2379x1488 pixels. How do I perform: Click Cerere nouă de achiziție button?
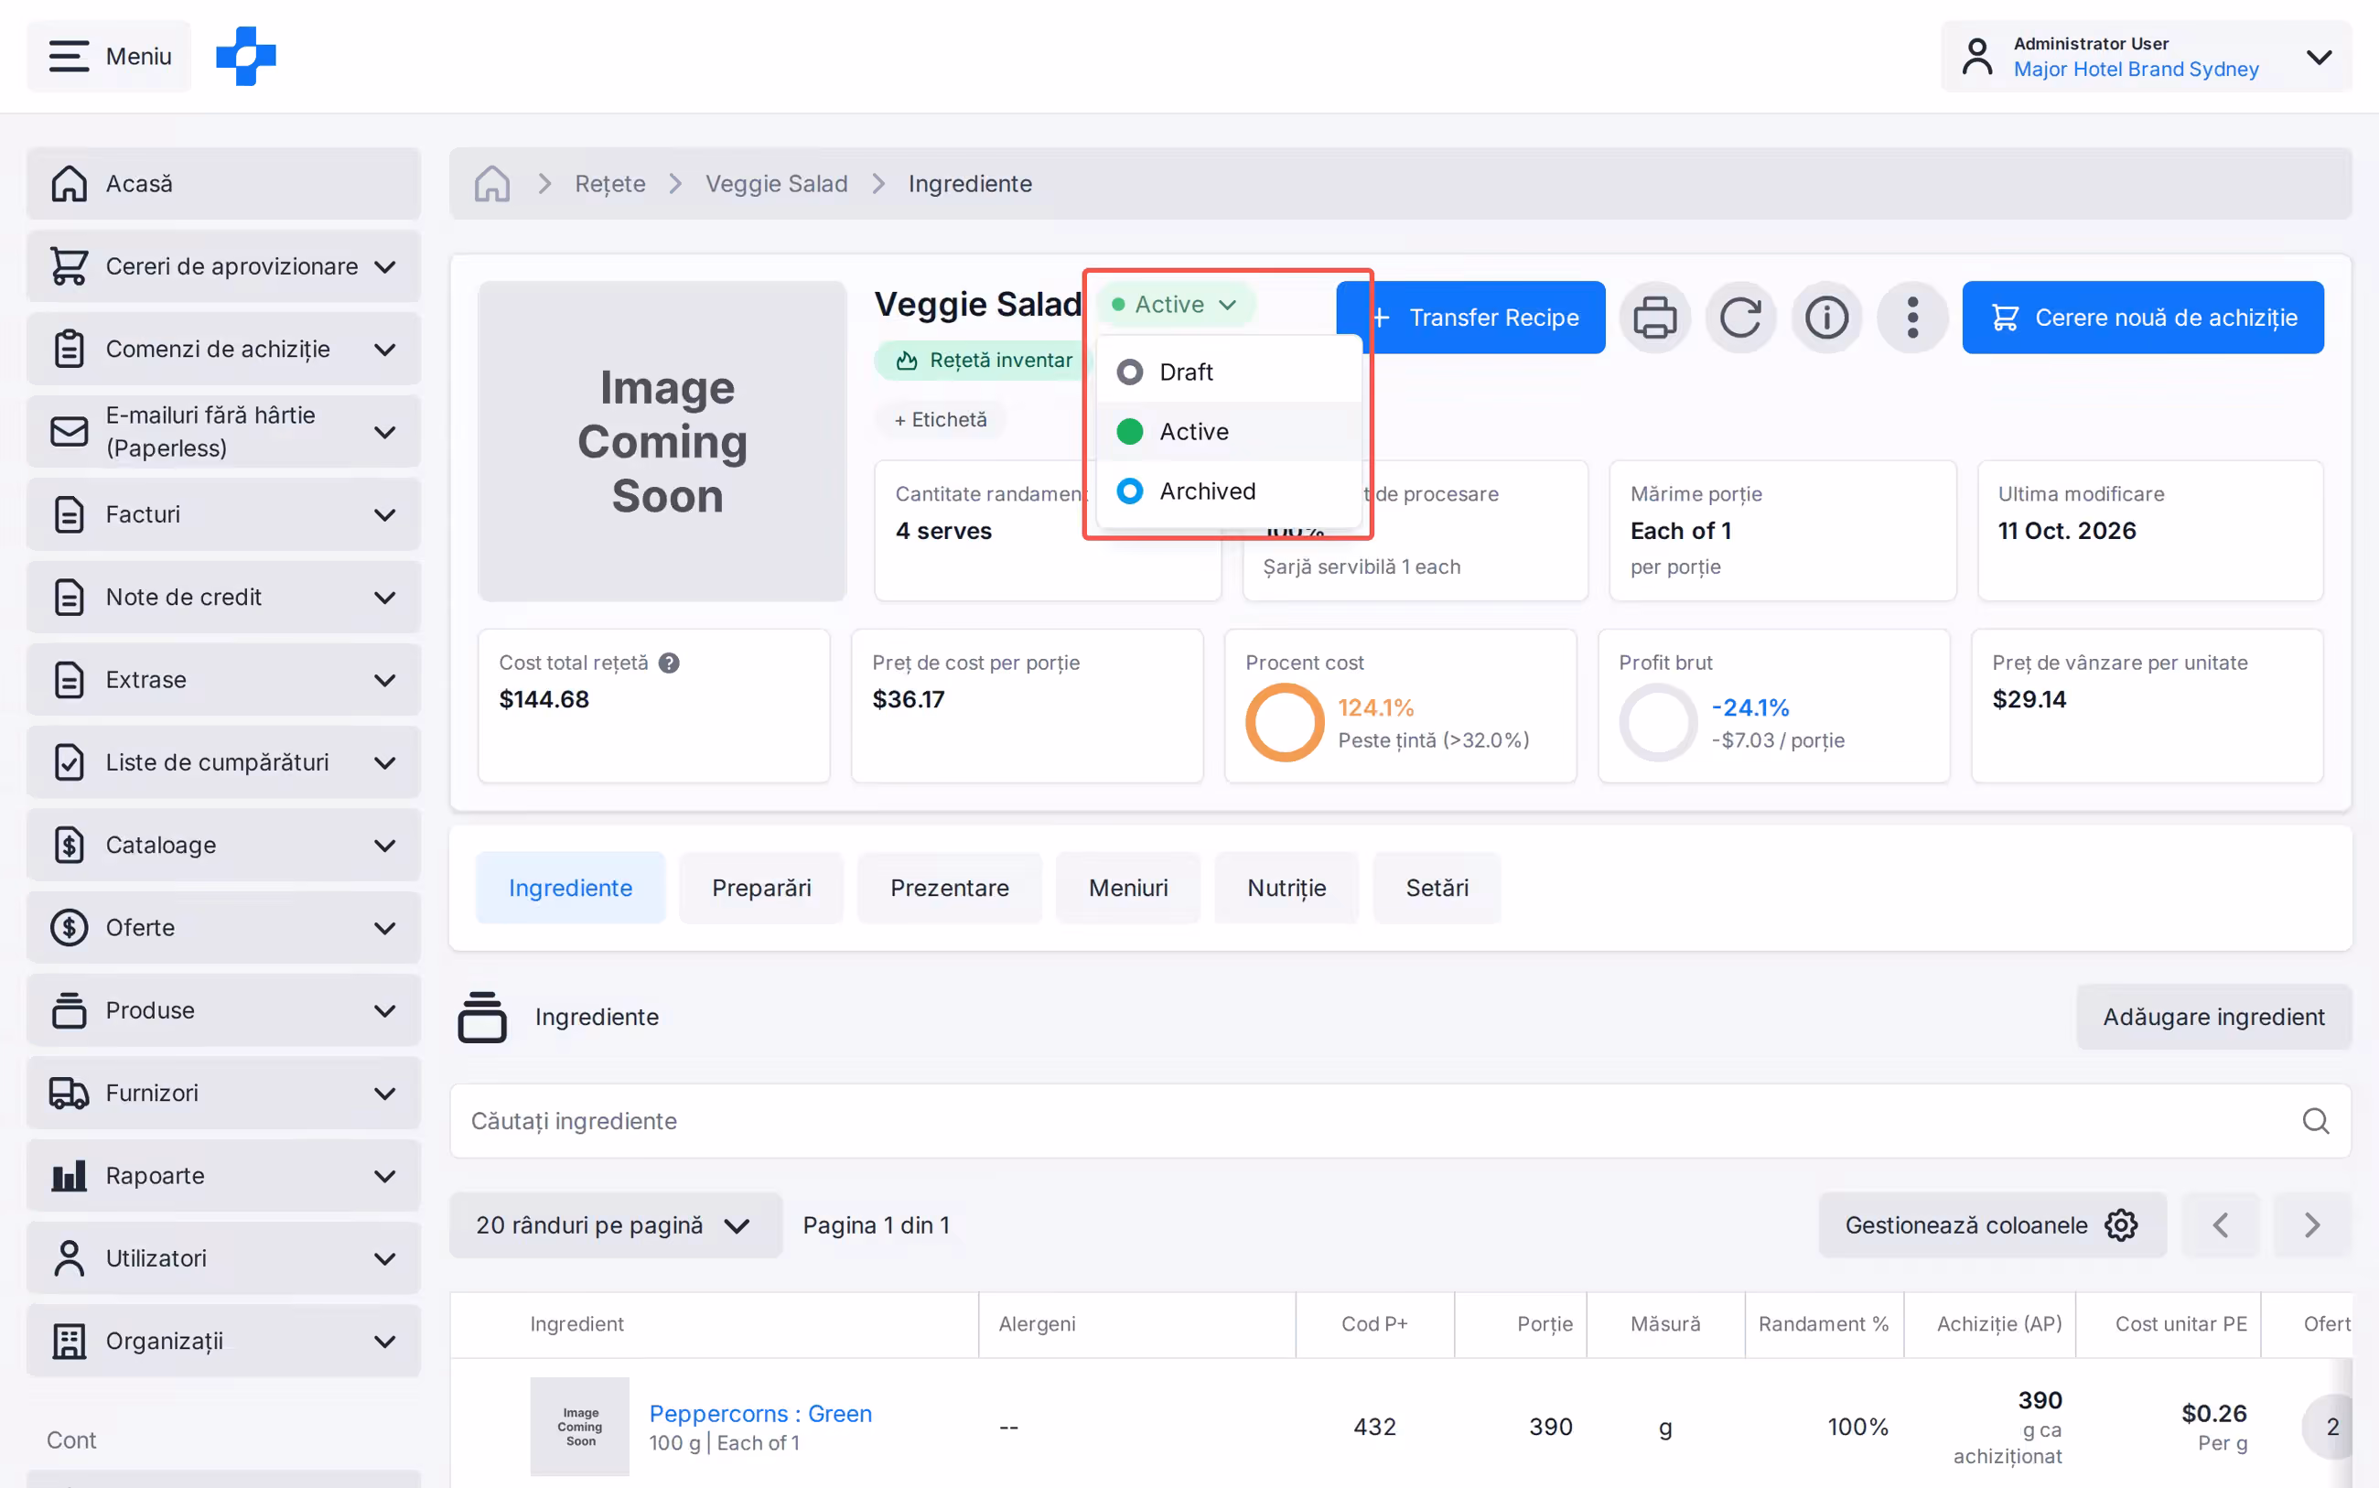2143,318
